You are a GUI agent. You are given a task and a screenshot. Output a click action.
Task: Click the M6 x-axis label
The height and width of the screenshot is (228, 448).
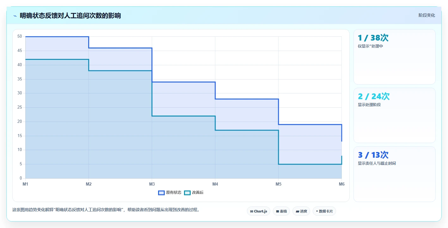341,184
